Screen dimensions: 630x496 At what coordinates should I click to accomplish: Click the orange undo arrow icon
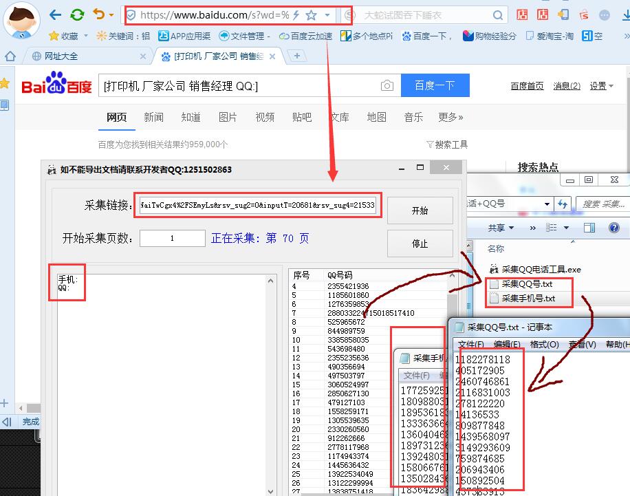tap(99, 14)
